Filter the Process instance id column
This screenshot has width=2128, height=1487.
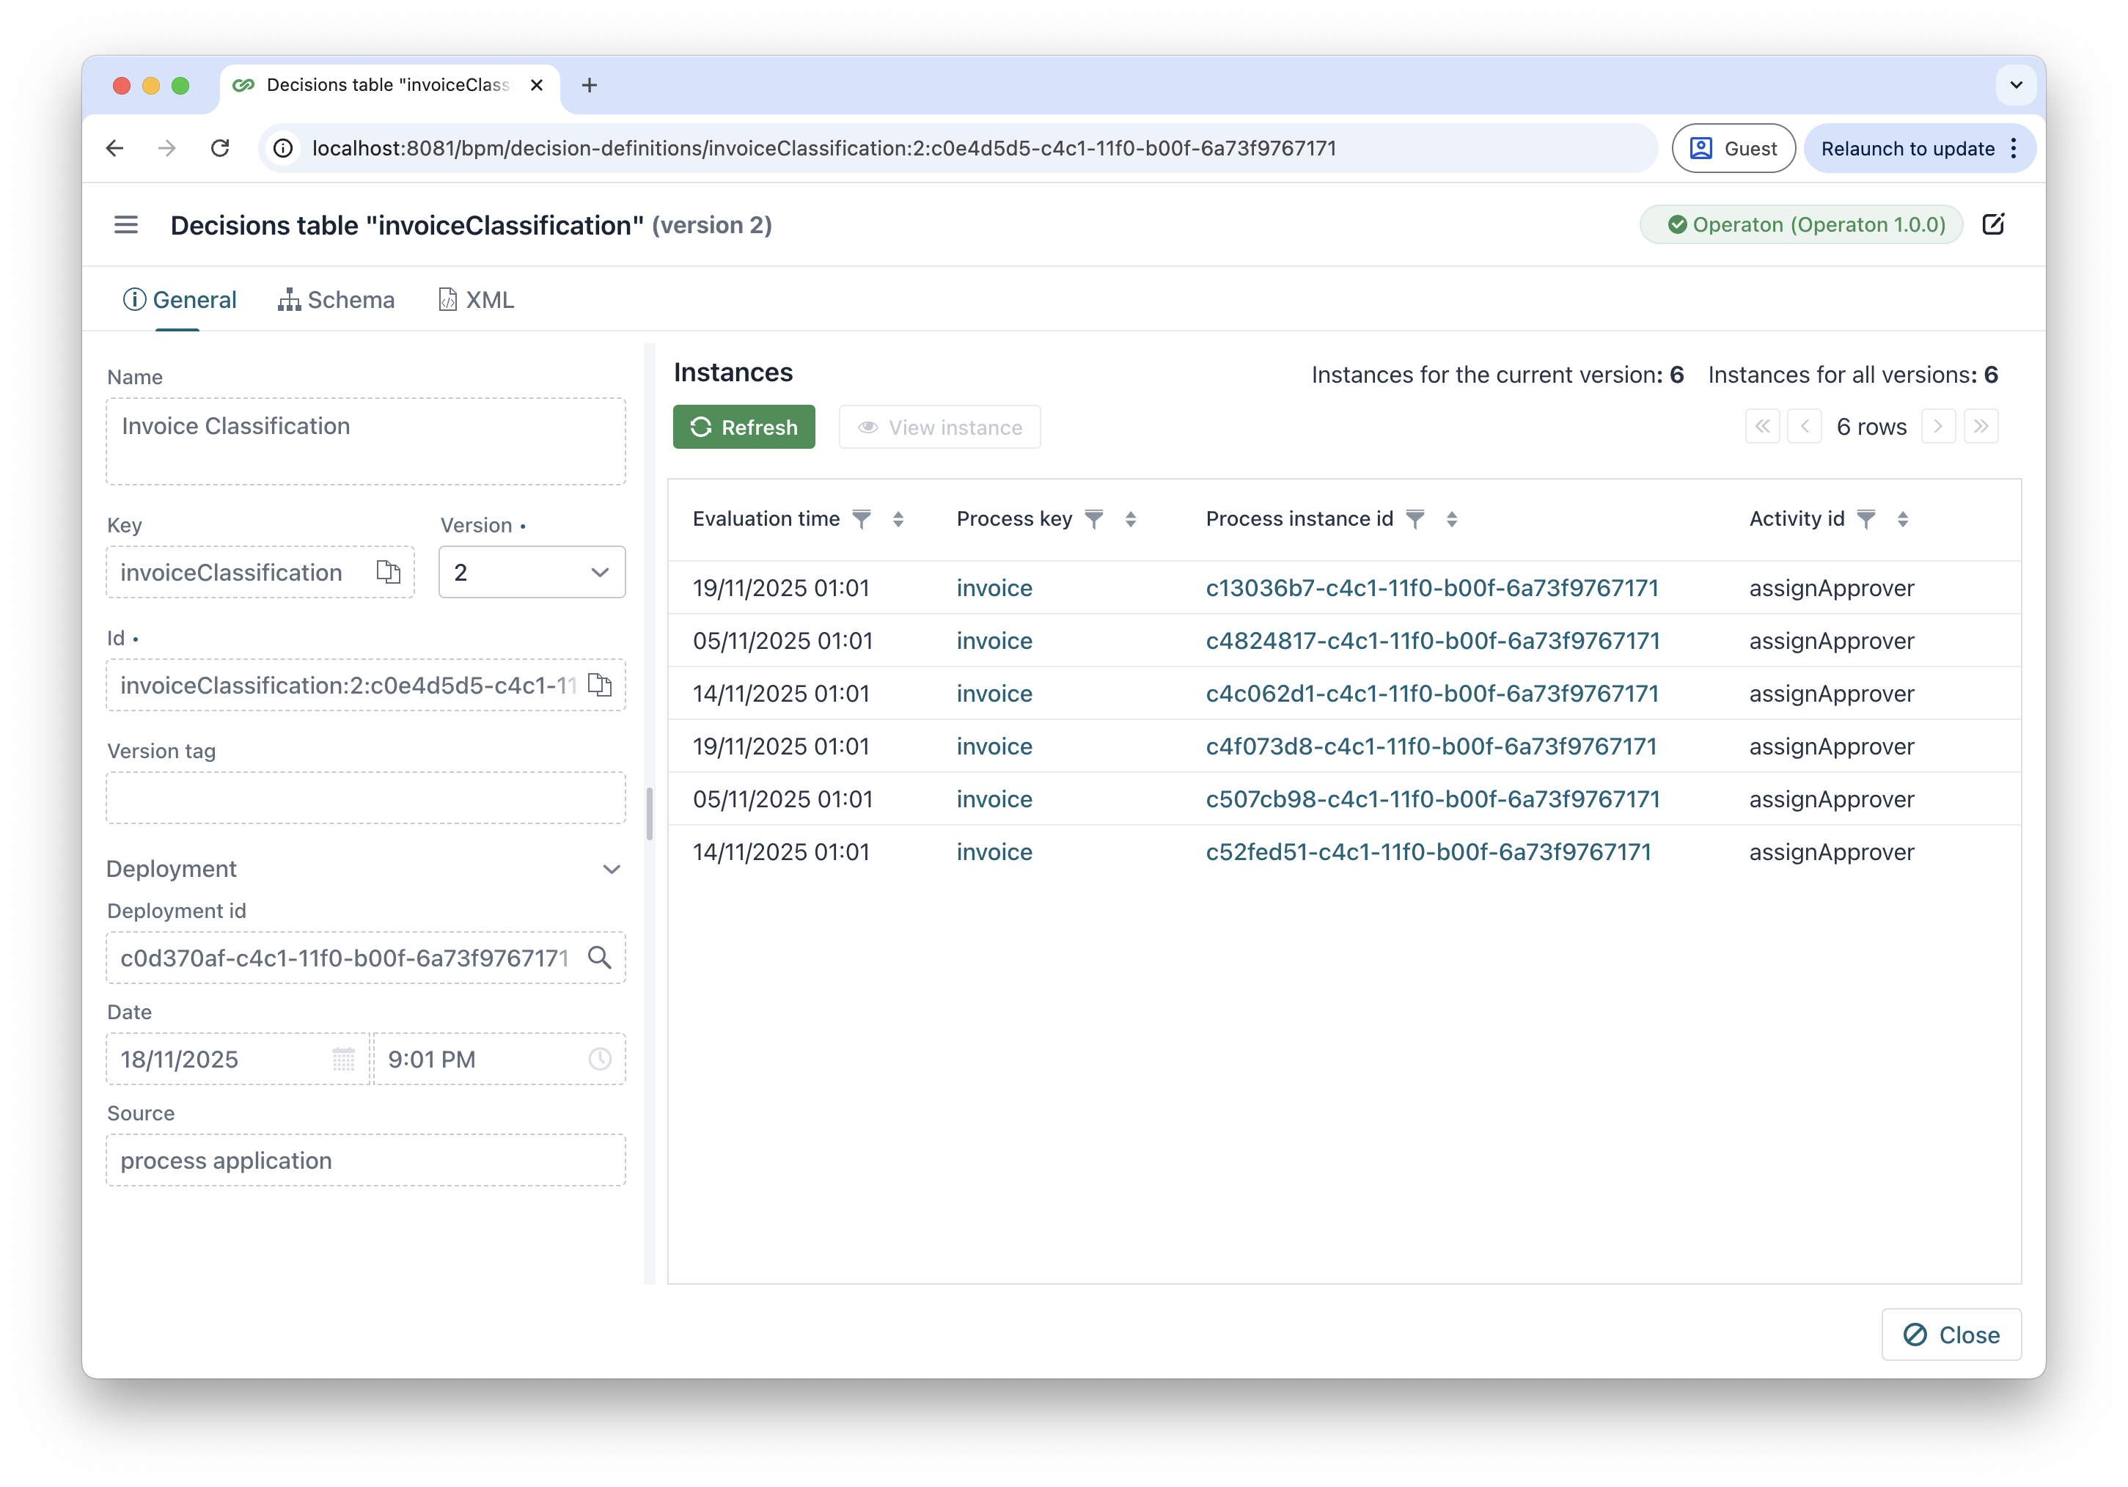[x=1415, y=520]
